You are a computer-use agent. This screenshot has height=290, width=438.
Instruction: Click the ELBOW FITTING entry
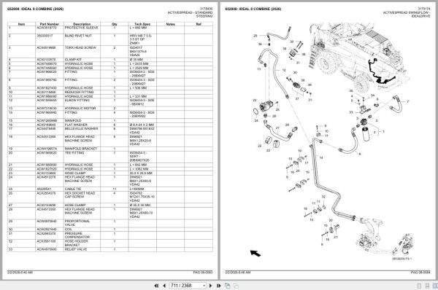coord(77,100)
